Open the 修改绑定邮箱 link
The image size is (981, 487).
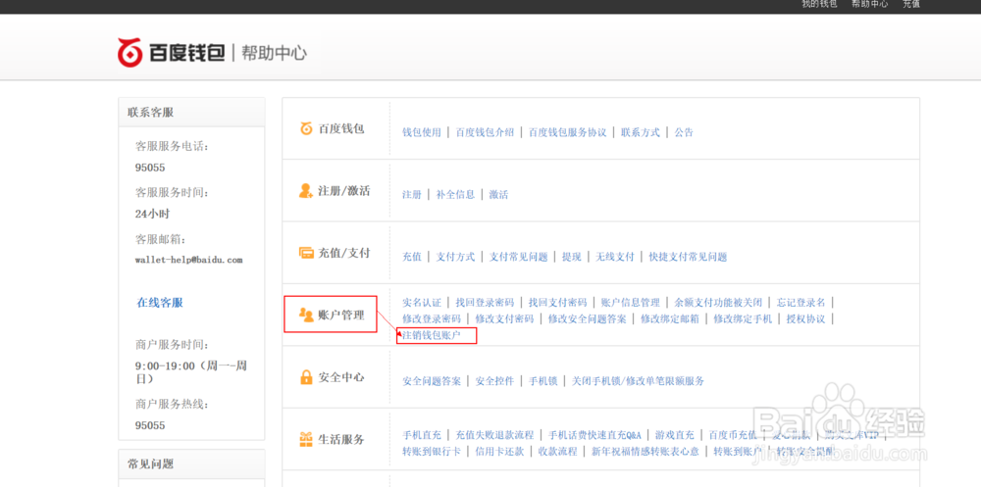pos(670,318)
